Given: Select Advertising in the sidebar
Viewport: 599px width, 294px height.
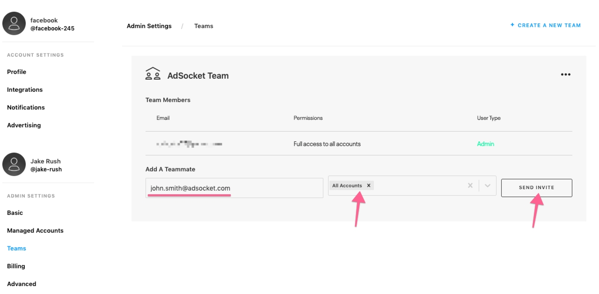Looking at the screenshot, I should pos(24,125).
